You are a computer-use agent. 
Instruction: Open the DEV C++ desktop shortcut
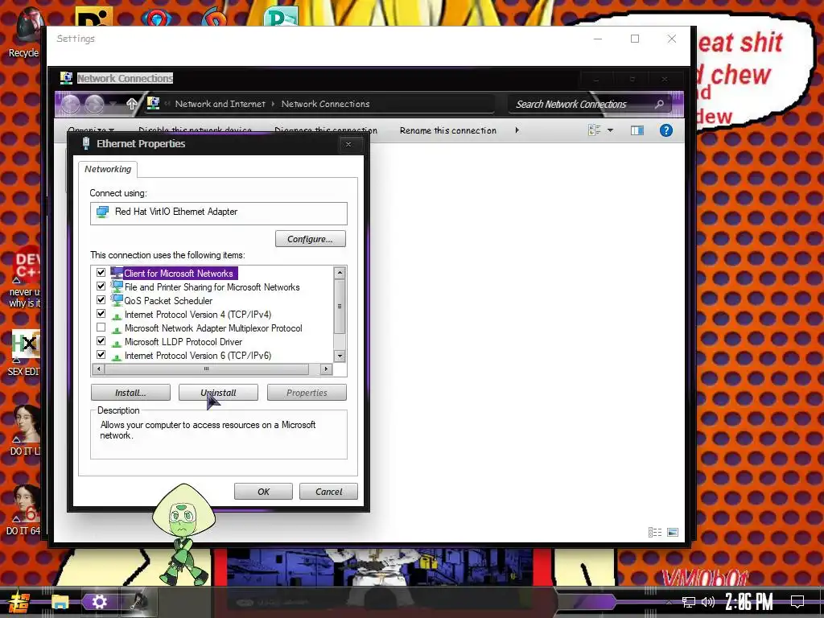pyautogui.click(x=27, y=277)
